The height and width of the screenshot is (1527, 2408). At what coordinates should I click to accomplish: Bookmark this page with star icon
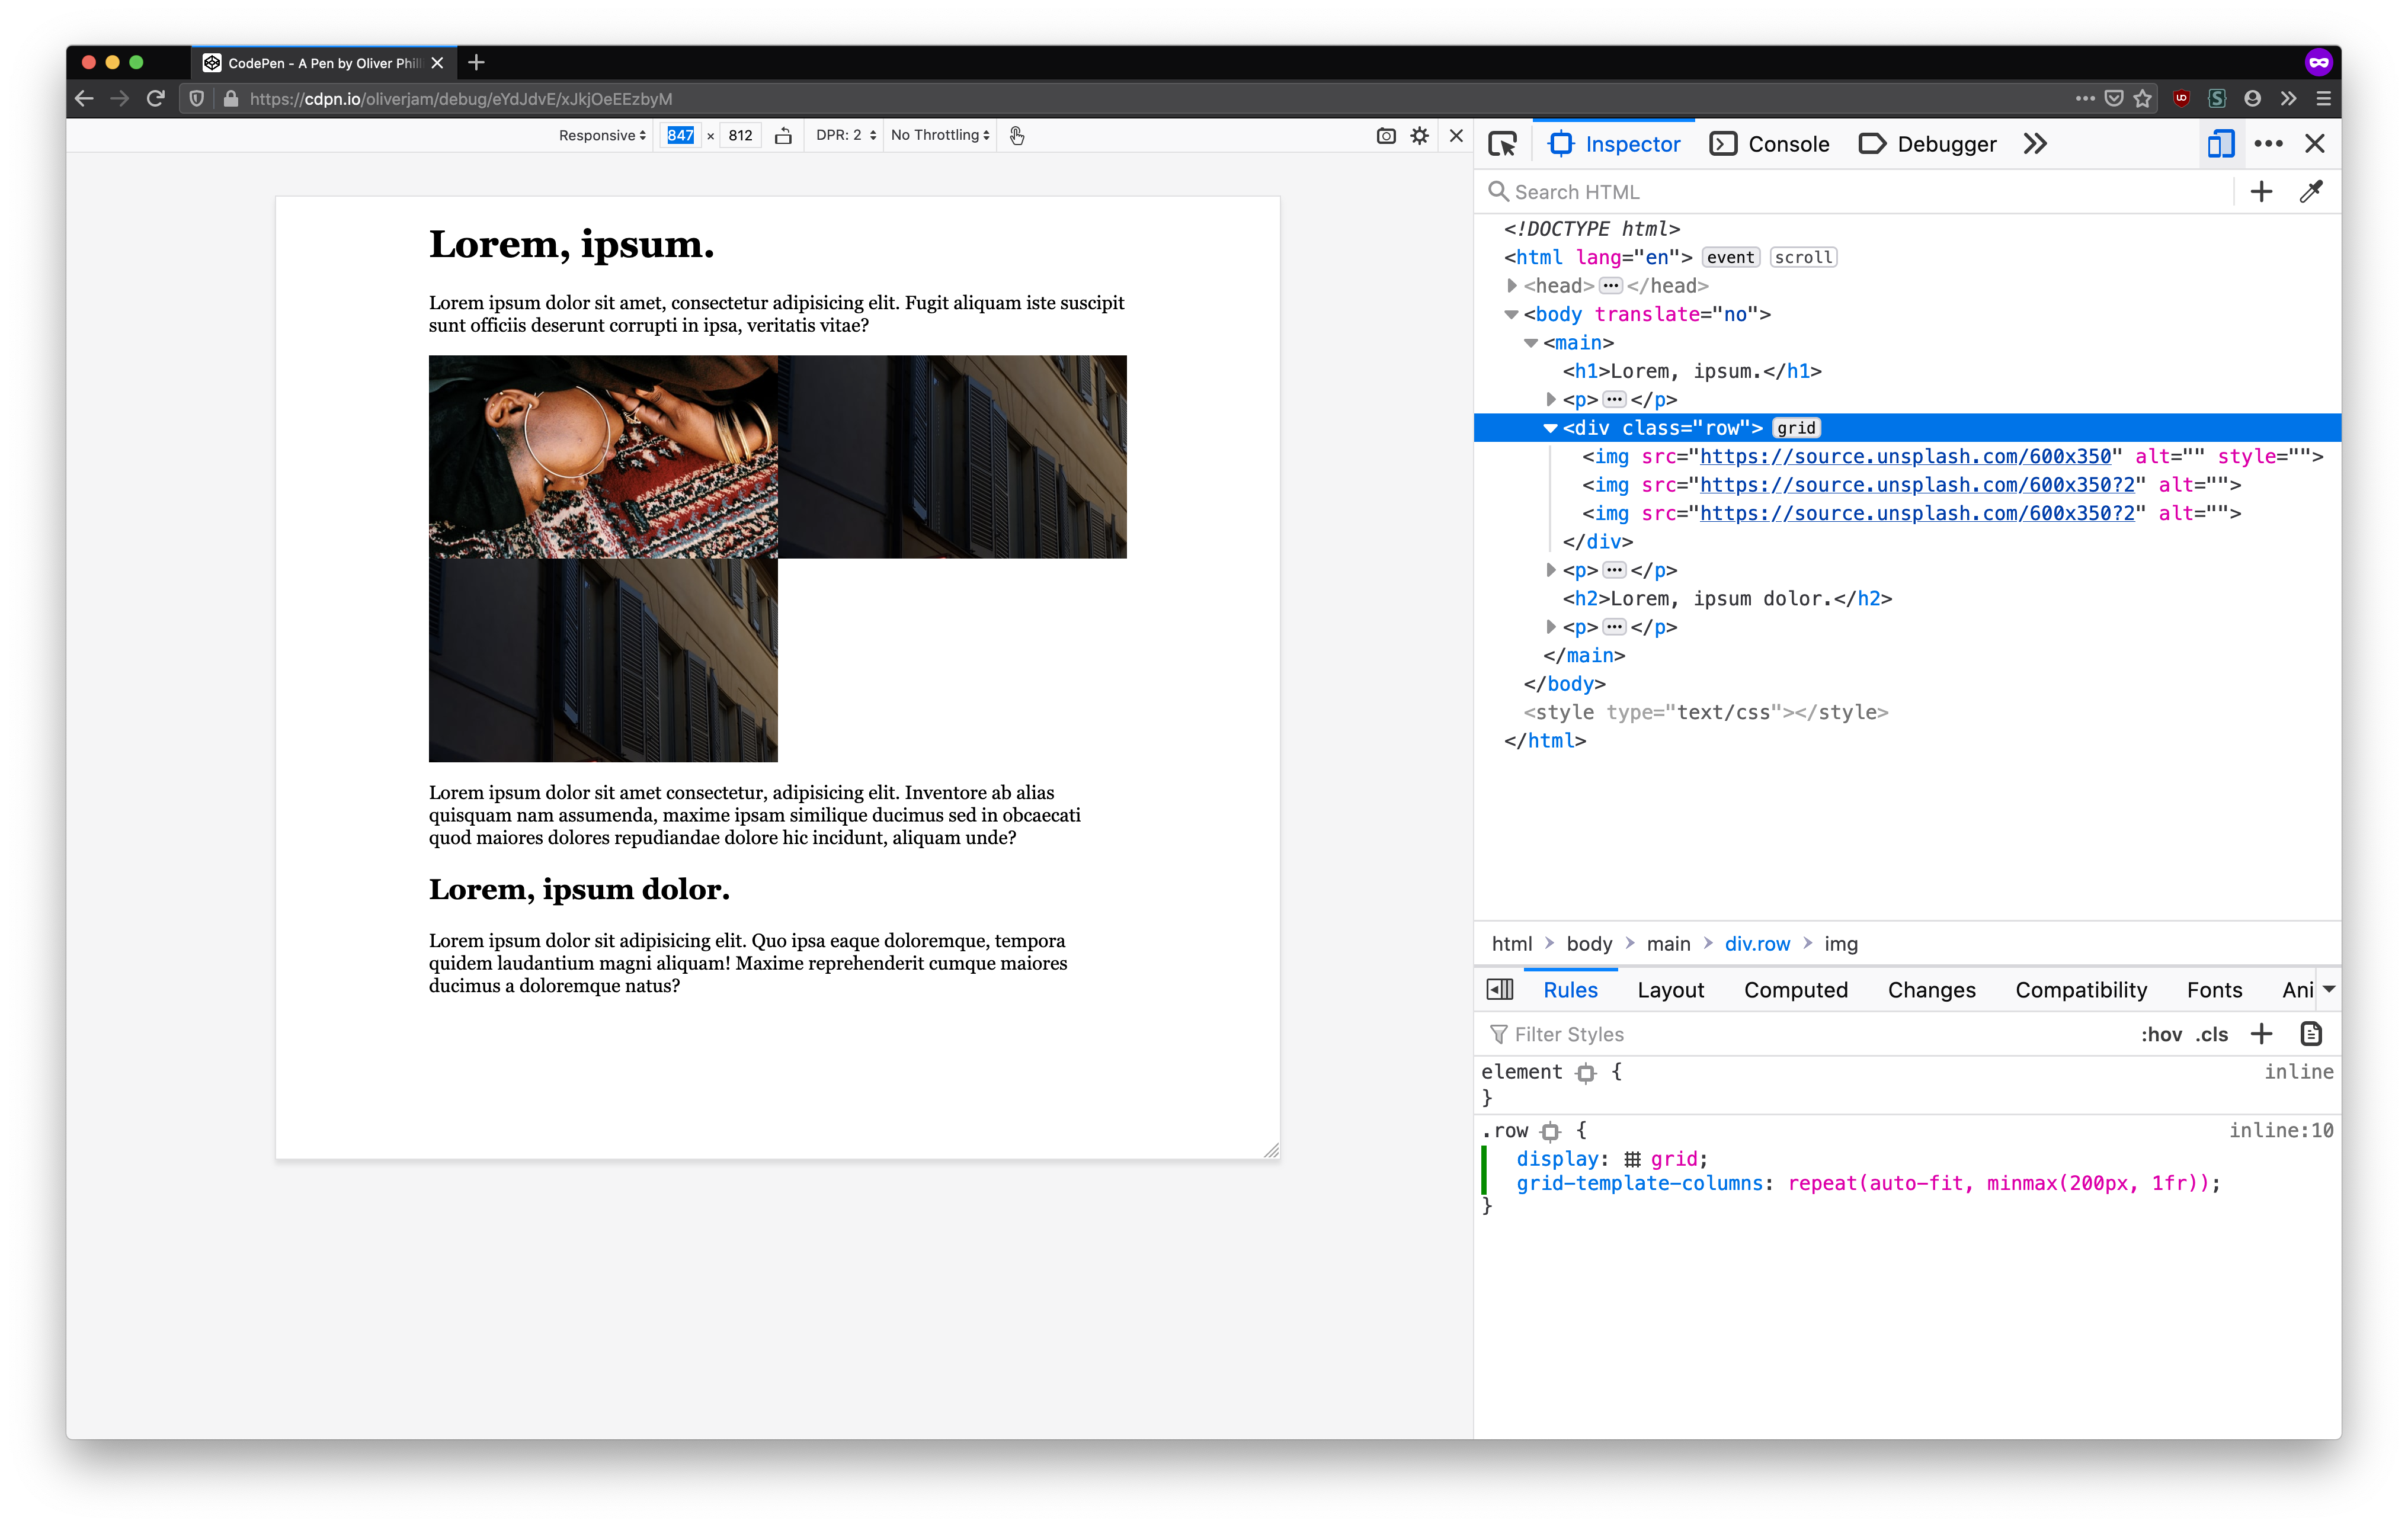pyautogui.click(x=2142, y=98)
